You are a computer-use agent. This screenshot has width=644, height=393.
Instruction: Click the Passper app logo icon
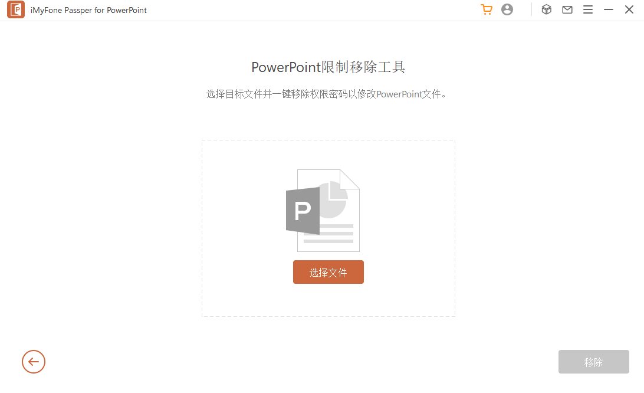point(16,10)
